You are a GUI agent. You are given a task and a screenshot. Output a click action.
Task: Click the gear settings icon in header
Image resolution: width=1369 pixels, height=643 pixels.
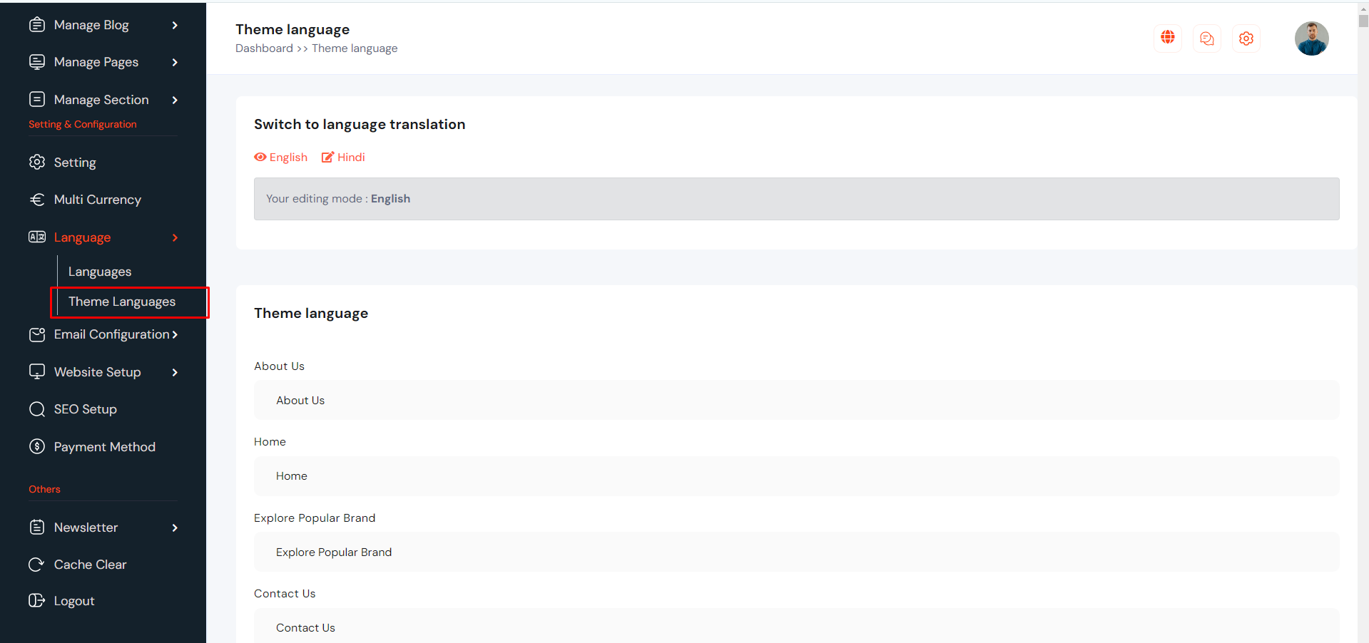[x=1246, y=38]
